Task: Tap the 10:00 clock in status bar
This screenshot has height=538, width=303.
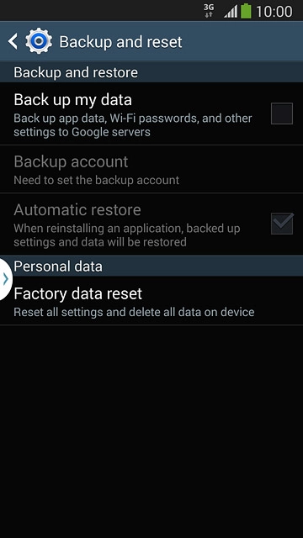Action: (274, 11)
